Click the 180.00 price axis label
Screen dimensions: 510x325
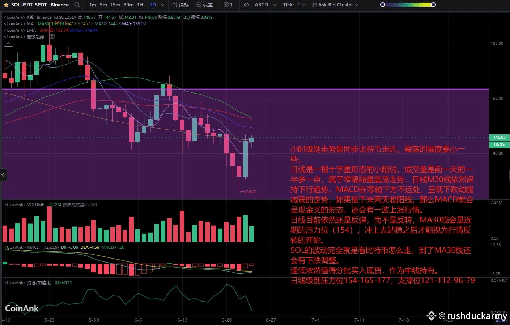497,43
